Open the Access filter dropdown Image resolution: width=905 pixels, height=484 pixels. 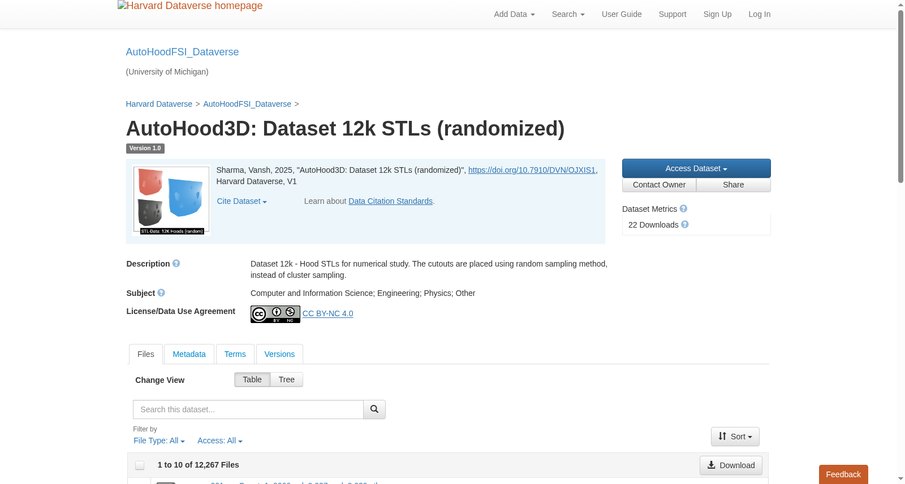pos(220,441)
